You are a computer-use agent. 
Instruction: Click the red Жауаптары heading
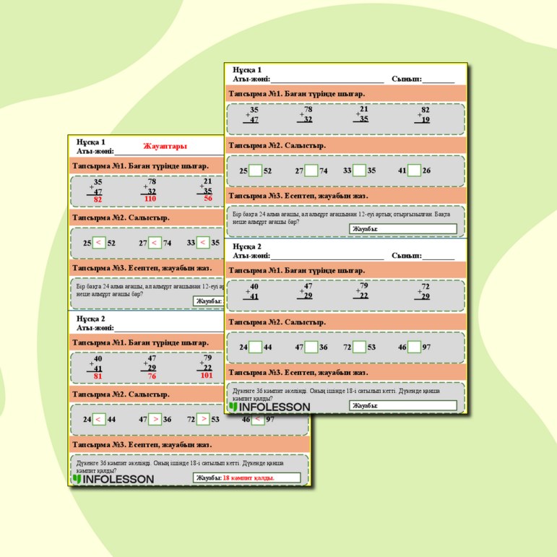click(165, 146)
